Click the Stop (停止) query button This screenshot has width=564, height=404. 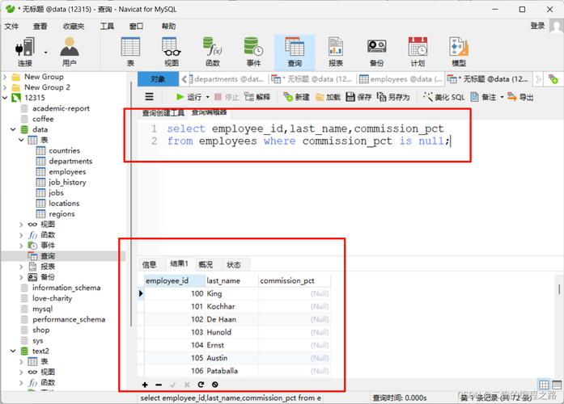tap(227, 97)
